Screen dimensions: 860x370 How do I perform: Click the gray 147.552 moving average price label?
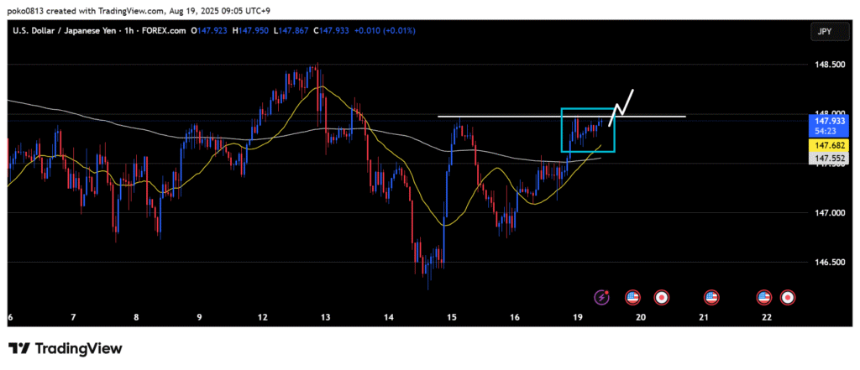[x=826, y=158]
